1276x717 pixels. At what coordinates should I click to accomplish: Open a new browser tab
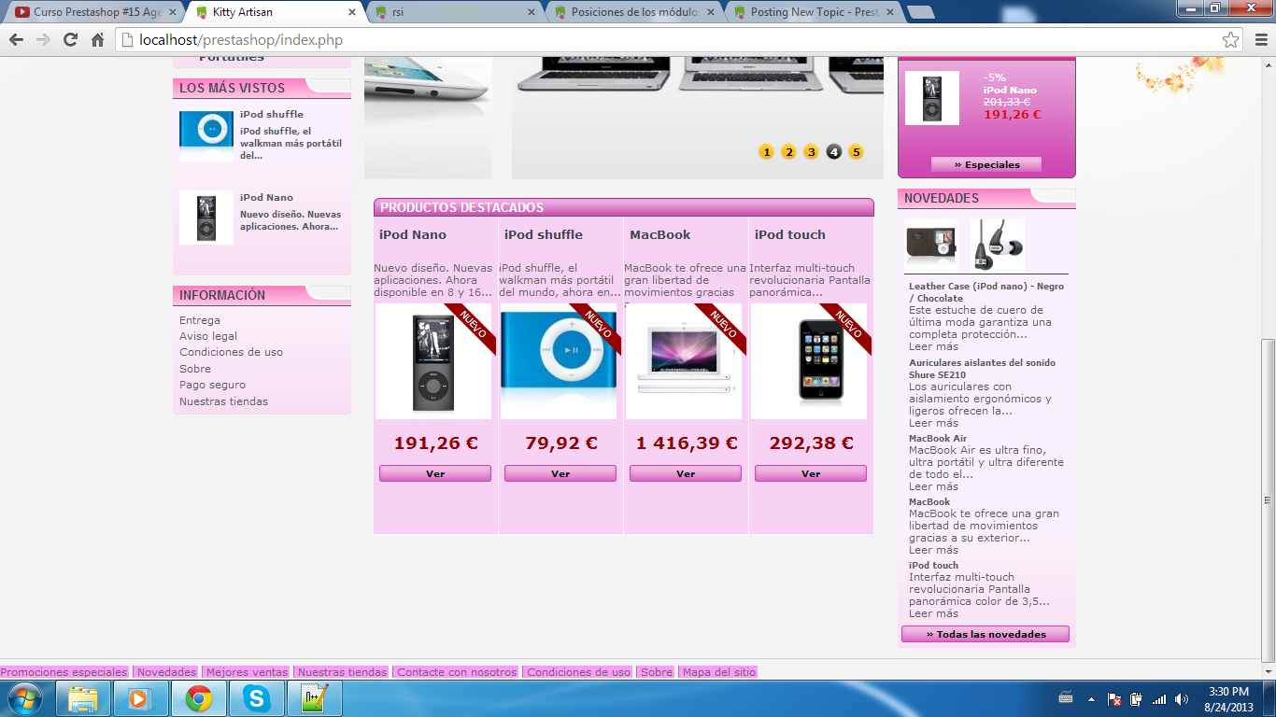[920, 12]
